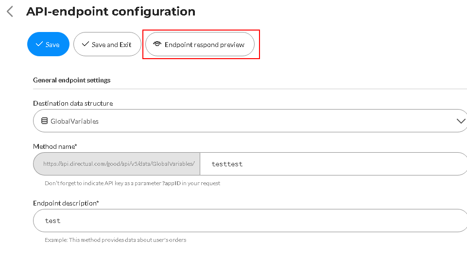Click the greyed API URL prefix box

(117, 164)
